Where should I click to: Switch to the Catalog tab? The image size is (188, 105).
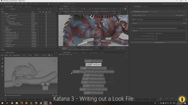pyautogui.click(x=145, y=6)
